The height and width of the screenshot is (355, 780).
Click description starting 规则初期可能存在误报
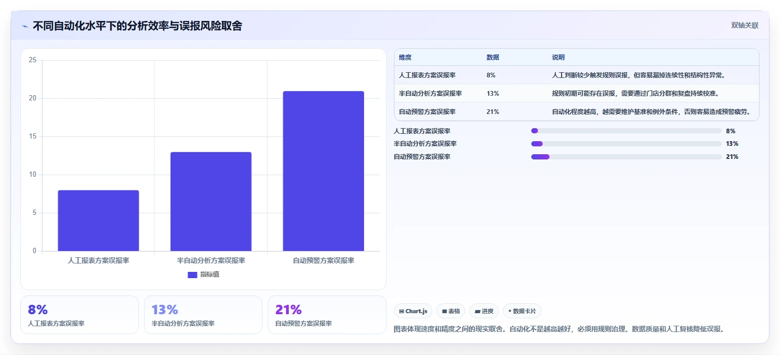635,94
